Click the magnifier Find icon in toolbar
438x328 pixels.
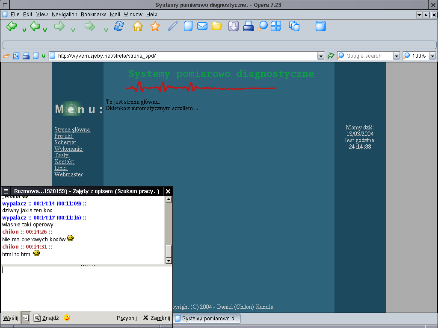tap(263, 26)
